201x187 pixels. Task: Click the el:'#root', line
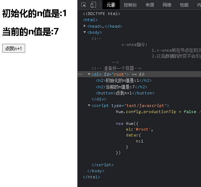[x=140, y=130]
